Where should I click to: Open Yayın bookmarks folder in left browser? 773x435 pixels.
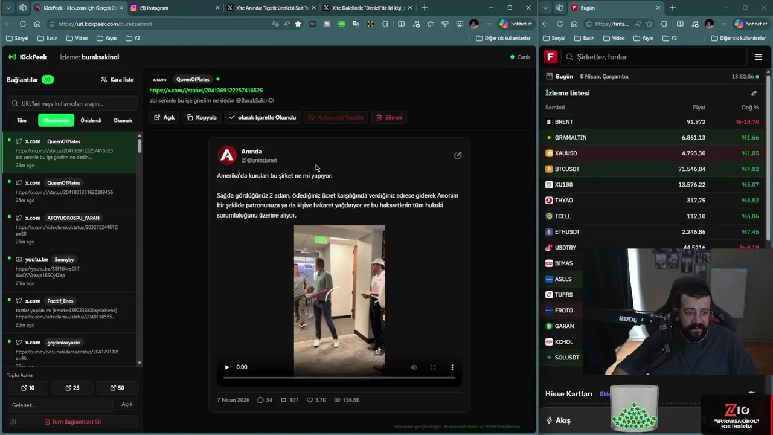pos(106,38)
